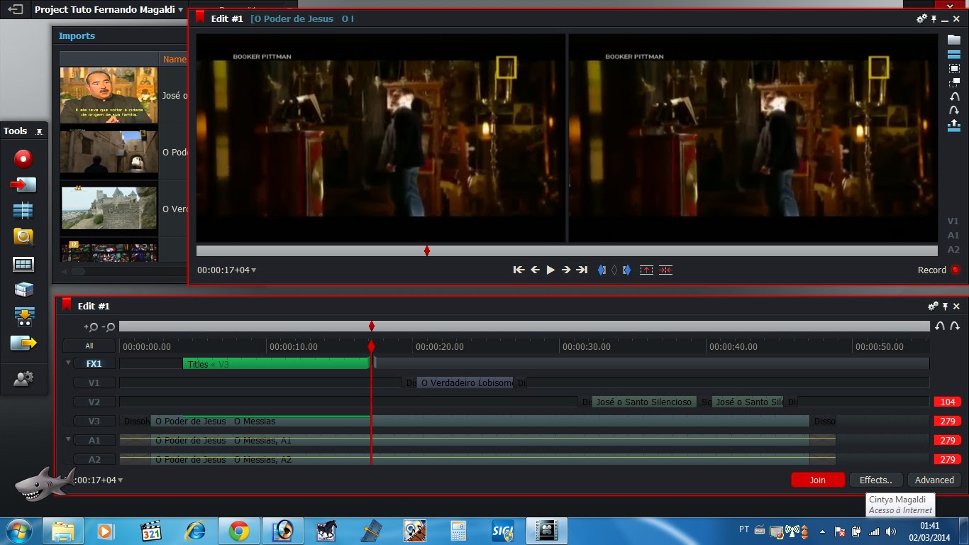The width and height of the screenshot is (969, 545).
Task: Select the castle clip thumbnail in Imports
Action: [x=109, y=209]
